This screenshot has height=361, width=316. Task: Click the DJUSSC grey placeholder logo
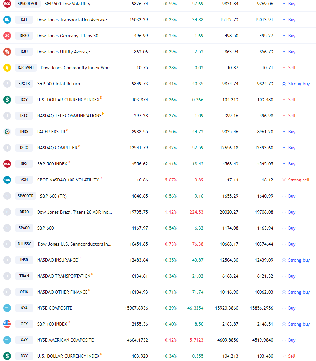[7, 244]
